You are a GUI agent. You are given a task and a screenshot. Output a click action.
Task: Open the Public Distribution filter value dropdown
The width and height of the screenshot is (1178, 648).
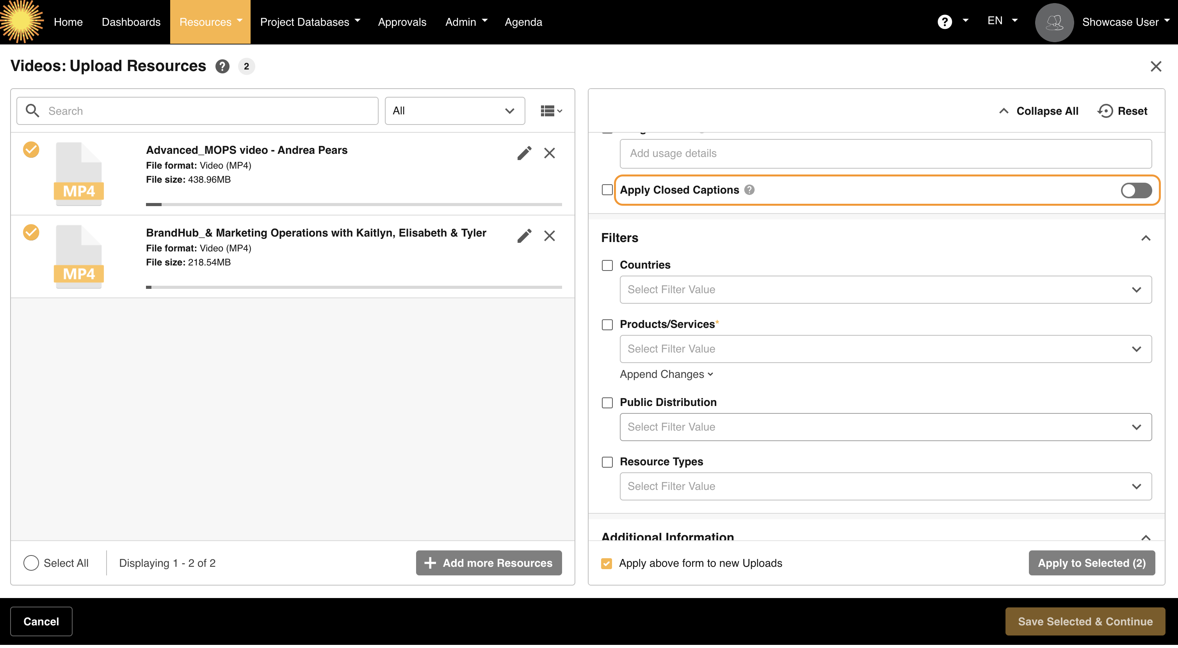click(885, 427)
